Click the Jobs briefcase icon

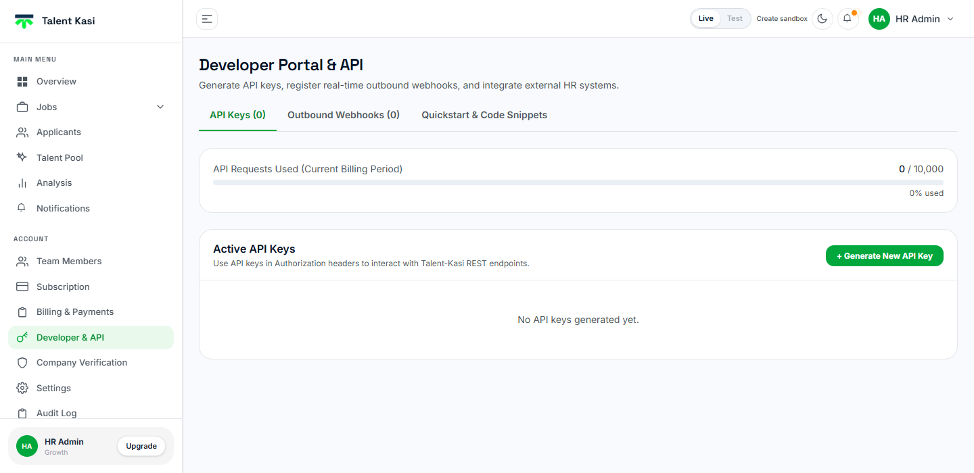(x=22, y=107)
